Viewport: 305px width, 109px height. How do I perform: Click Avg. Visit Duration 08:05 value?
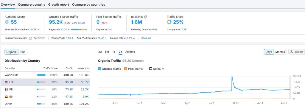coord(101,38)
